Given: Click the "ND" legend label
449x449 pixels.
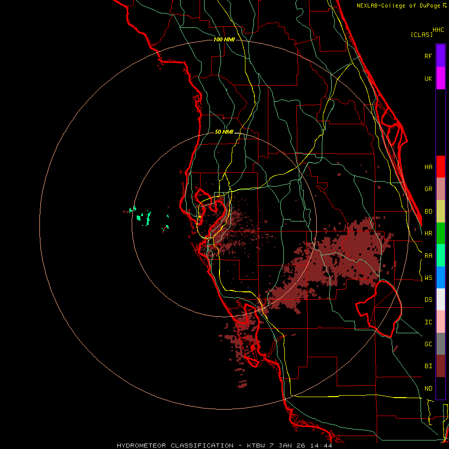Looking at the screenshot, I should tap(428, 389).
